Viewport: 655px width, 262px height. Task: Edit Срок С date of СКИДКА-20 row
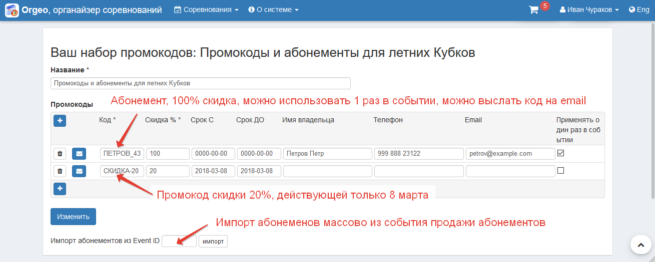(x=213, y=171)
